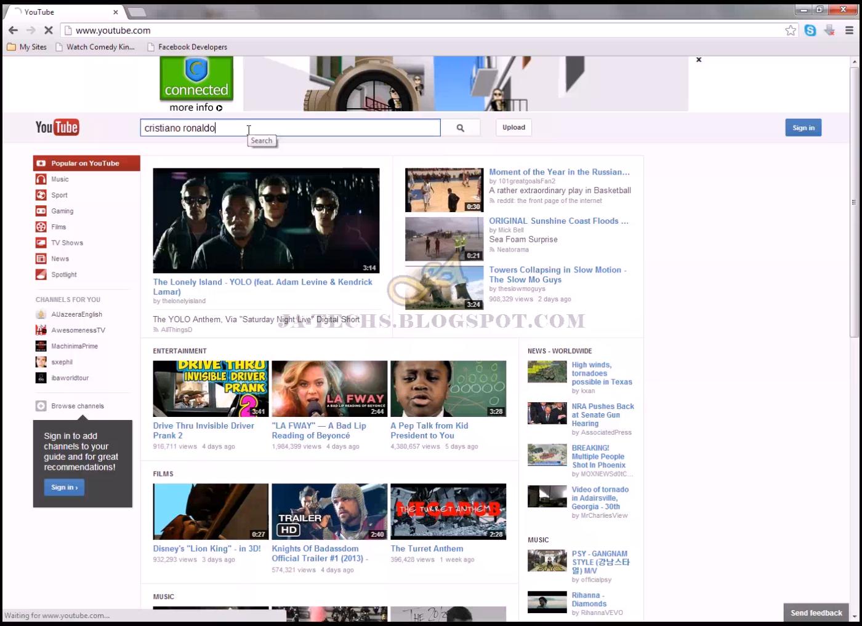Image resolution: width=862 pixels, height=626 pixels.
Task: Click the FILMS section heading
Action: tap(163, 474)
